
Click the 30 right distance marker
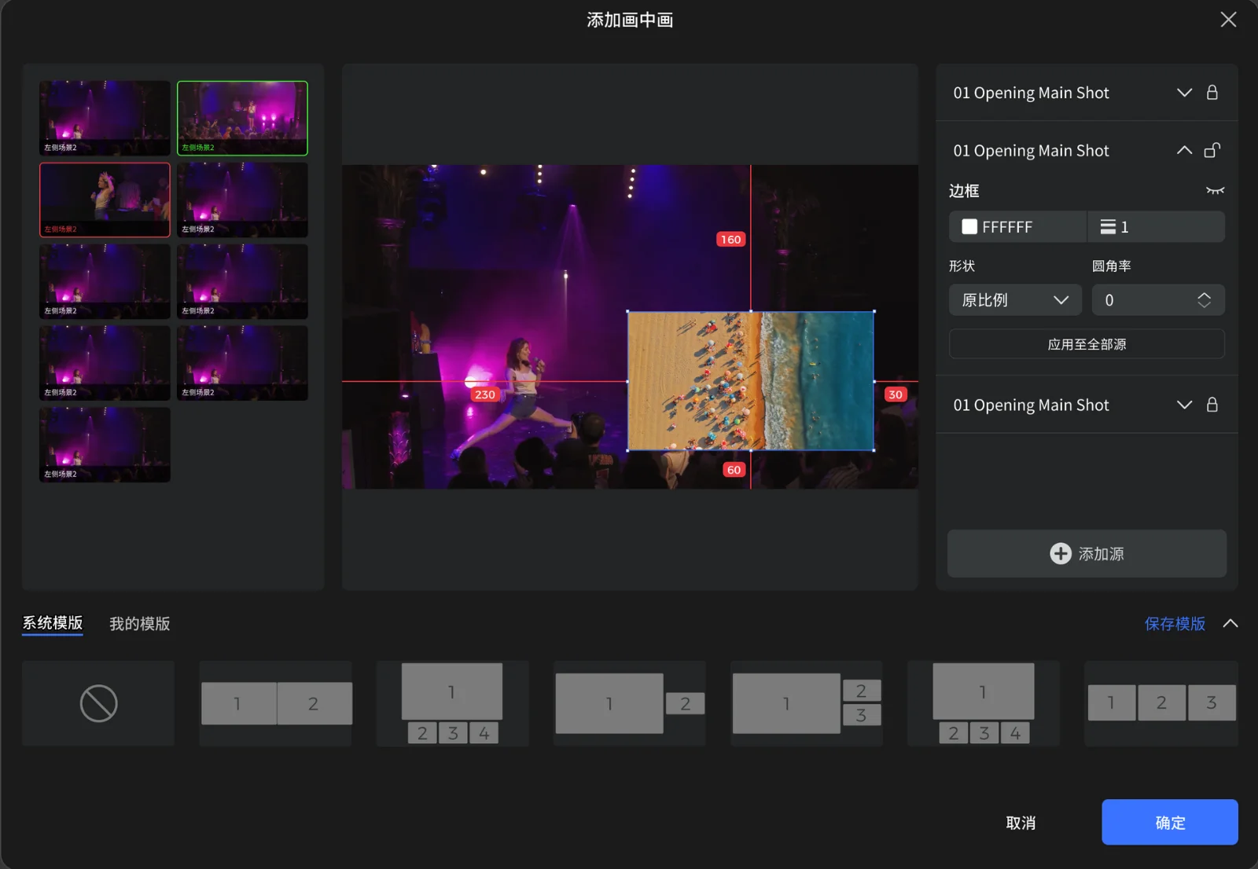[896, 394]
